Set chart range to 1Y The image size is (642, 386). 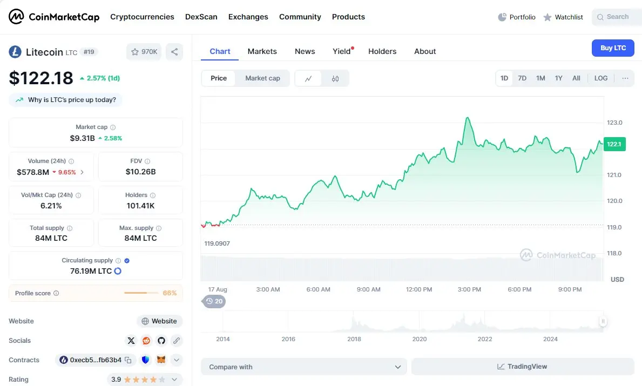click(x=558, y=78)
